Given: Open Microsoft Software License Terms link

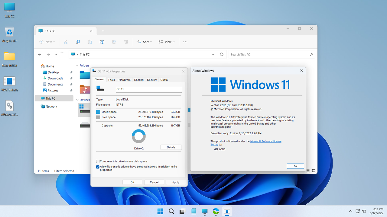Looking at the screenshot, I should [x=266, y=141].
